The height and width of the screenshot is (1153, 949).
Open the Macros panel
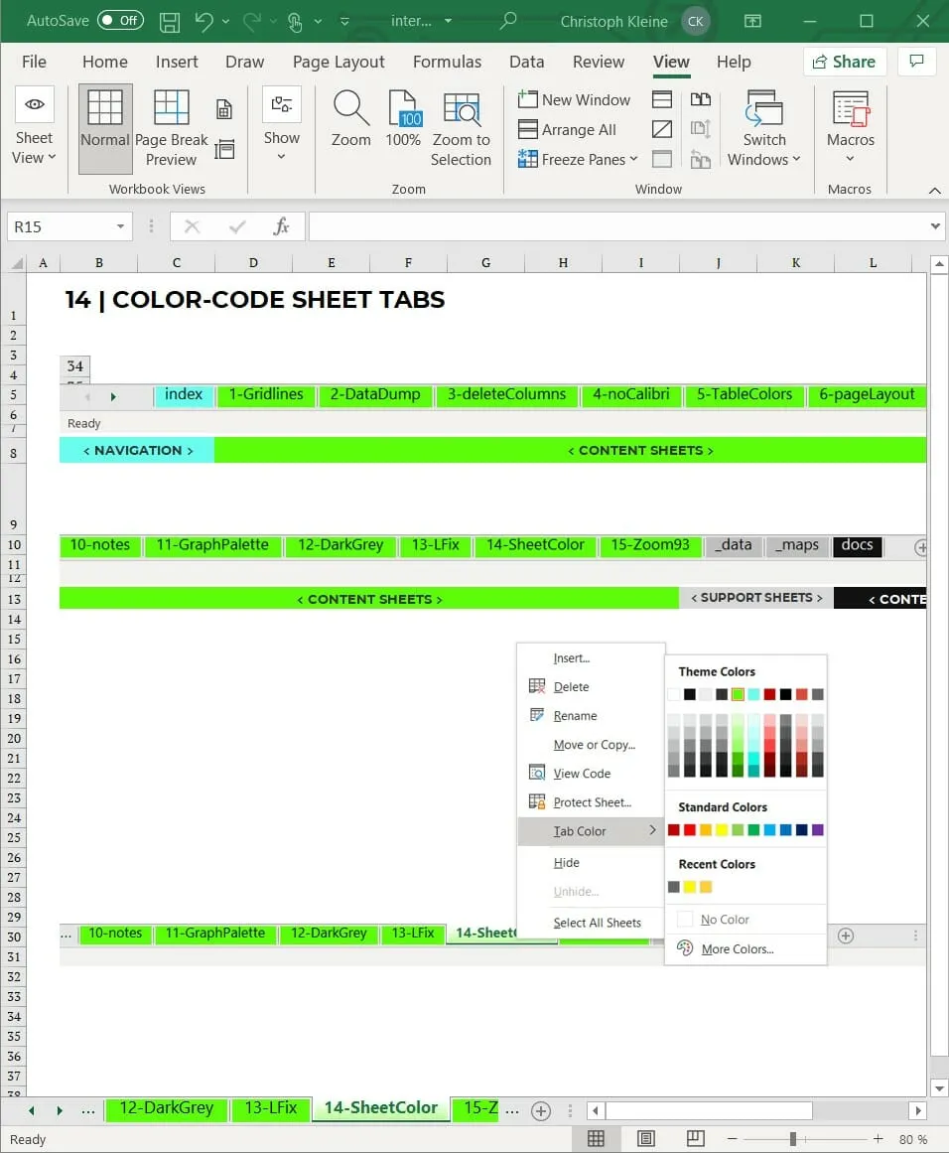pyautogui.click(x=850, y=126)
